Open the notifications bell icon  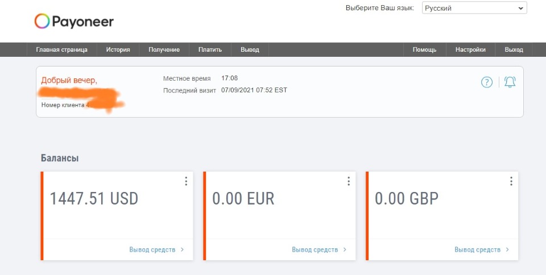tap(510, 82)
